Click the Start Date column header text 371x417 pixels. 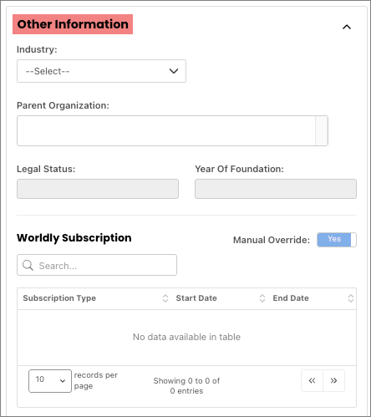tap(196, 298)
